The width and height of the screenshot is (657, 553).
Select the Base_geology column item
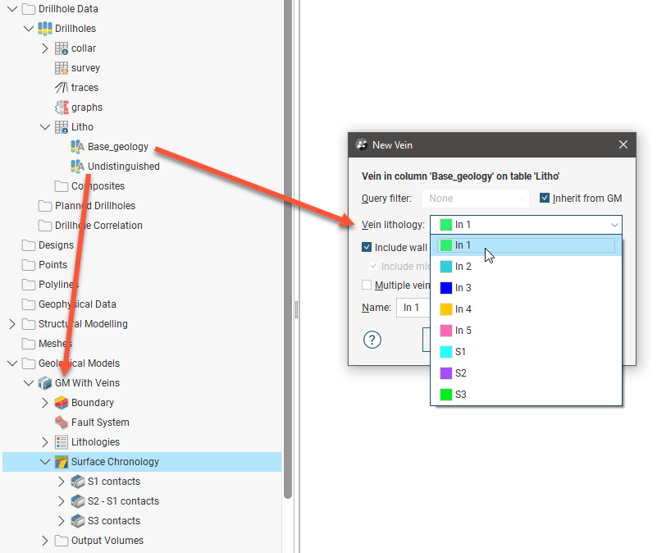[117, 147]
